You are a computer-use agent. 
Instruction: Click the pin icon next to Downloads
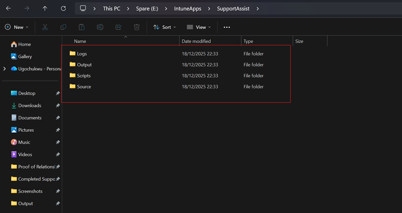58,106
